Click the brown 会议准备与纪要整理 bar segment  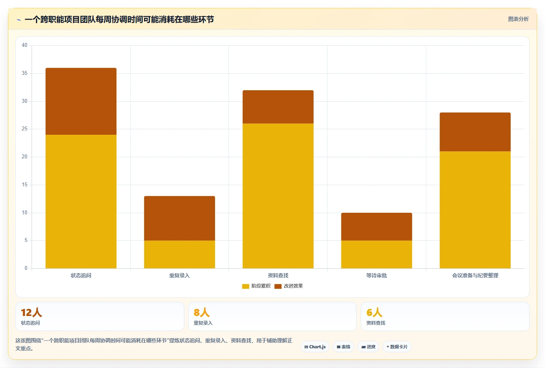475,132
